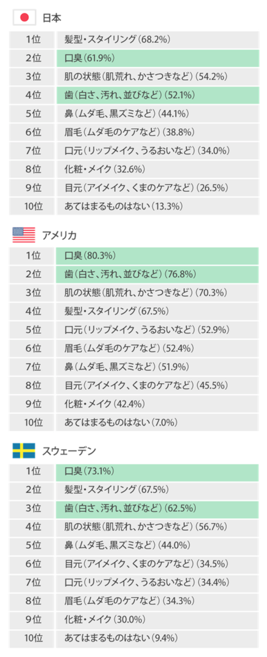Select America's top 口臭 (80.3%) row
Image resolution: width=267 pixels, height=657 pixels.
tap(157, 256)
